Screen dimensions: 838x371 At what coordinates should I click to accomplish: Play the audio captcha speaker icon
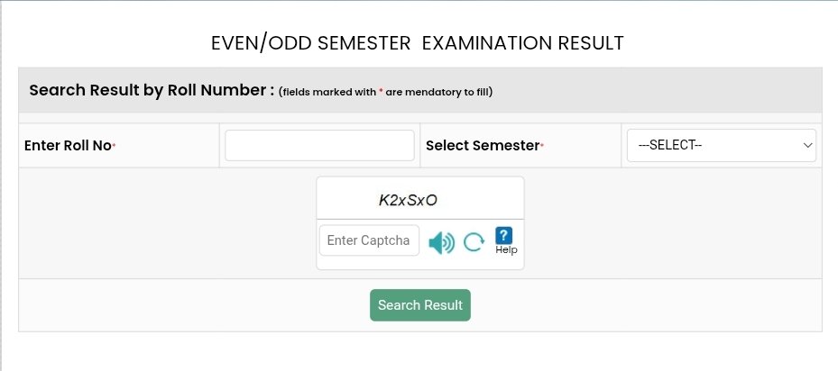441,242
